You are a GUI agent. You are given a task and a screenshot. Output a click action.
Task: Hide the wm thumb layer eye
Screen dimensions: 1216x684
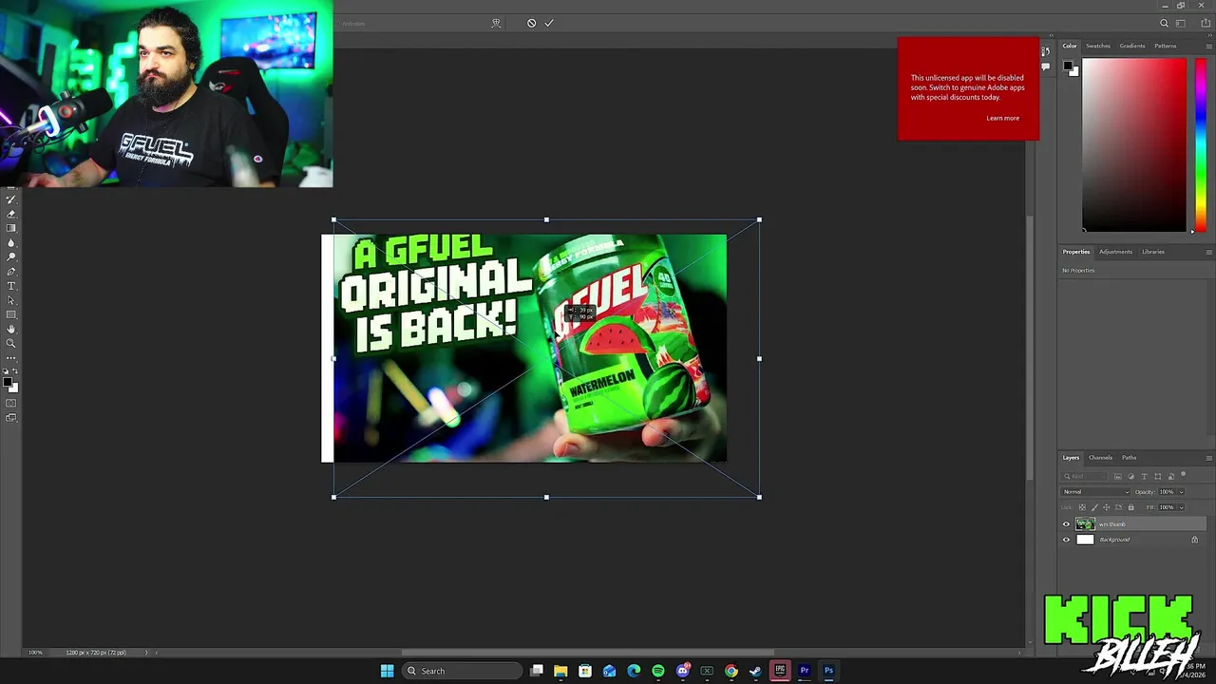[x=1066, y=524]
